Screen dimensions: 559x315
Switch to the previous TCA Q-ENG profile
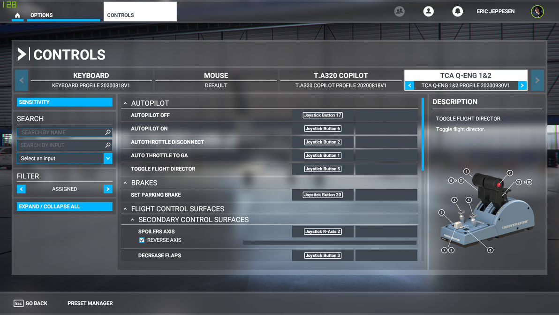point(409,85)
